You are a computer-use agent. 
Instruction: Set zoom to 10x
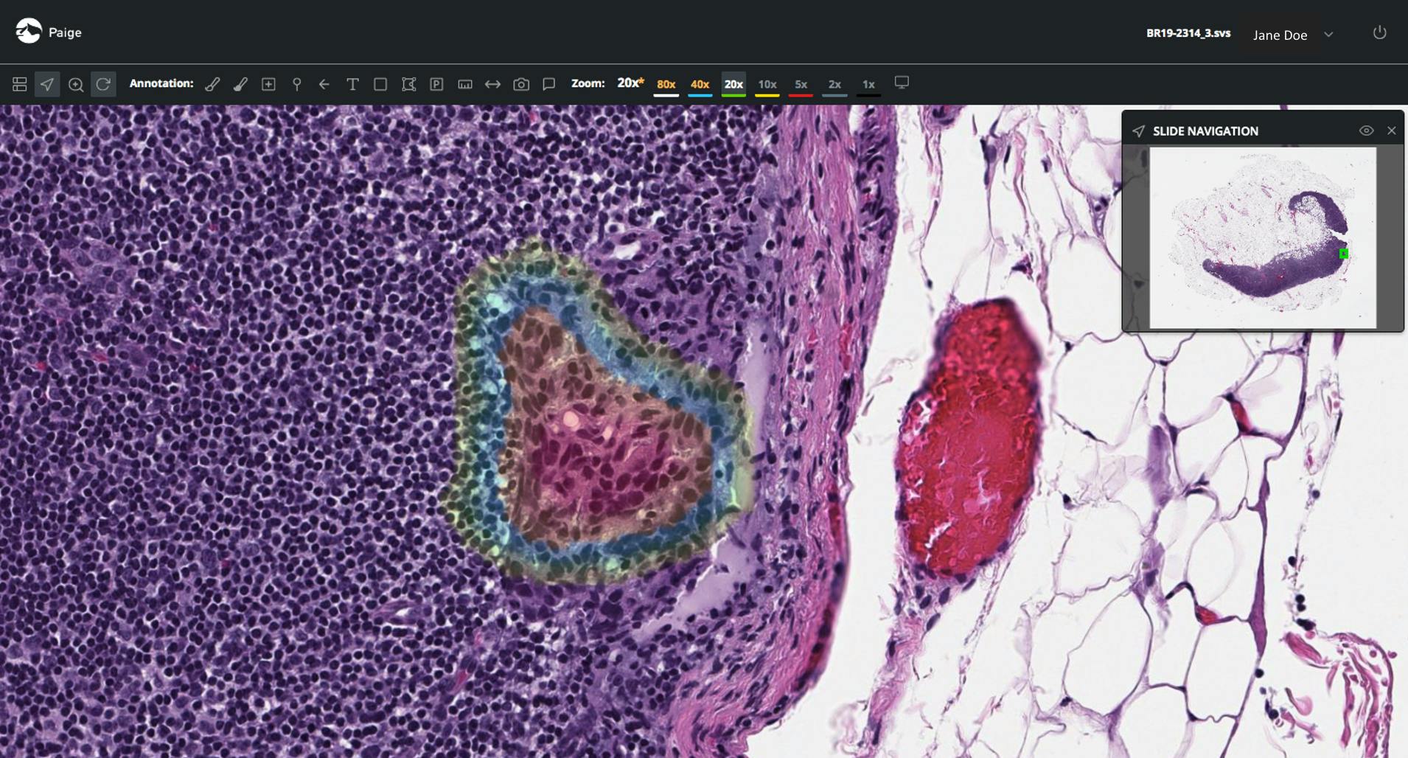pos(767,85)
